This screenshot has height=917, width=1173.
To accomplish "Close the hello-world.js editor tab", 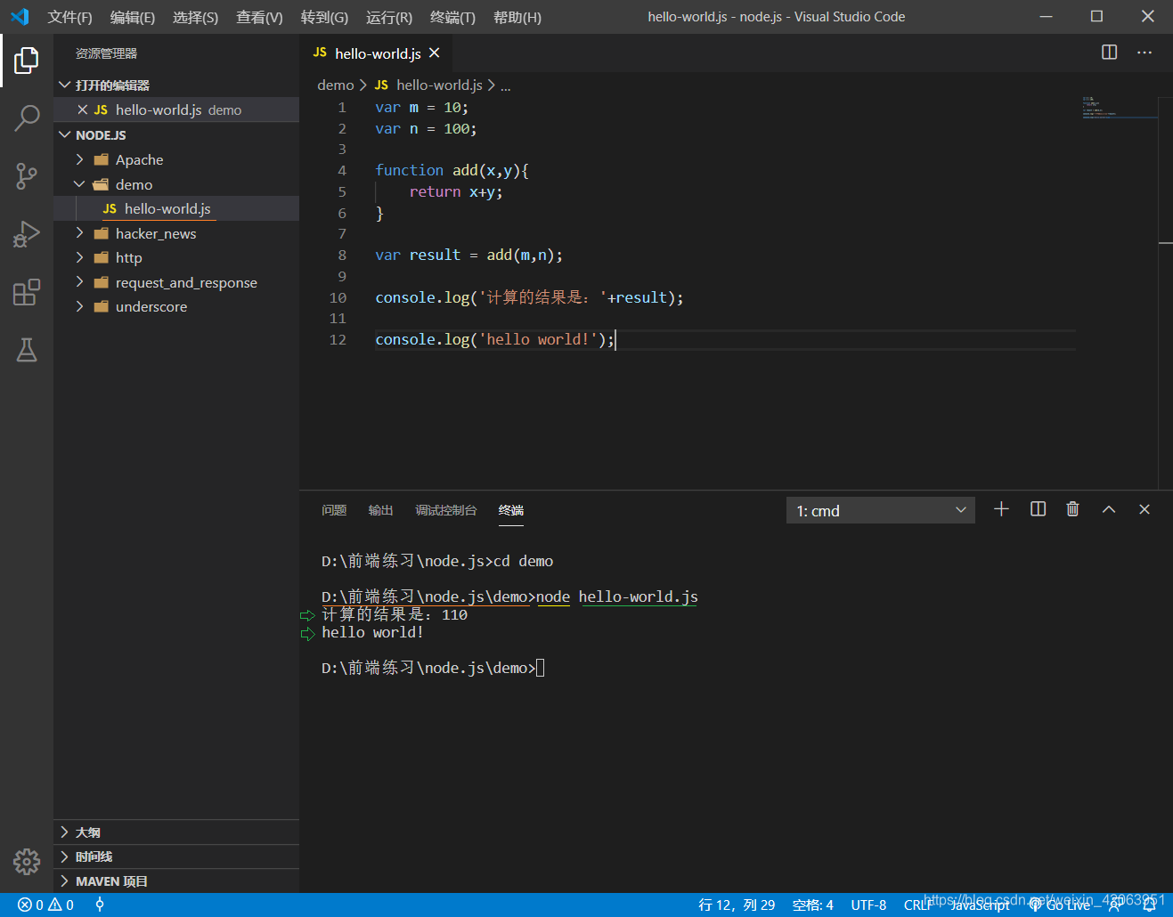I will [435, 53].
